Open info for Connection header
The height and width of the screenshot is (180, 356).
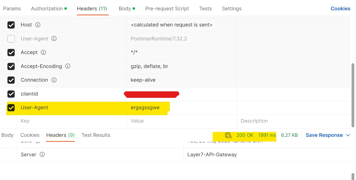tap(54, 80)
